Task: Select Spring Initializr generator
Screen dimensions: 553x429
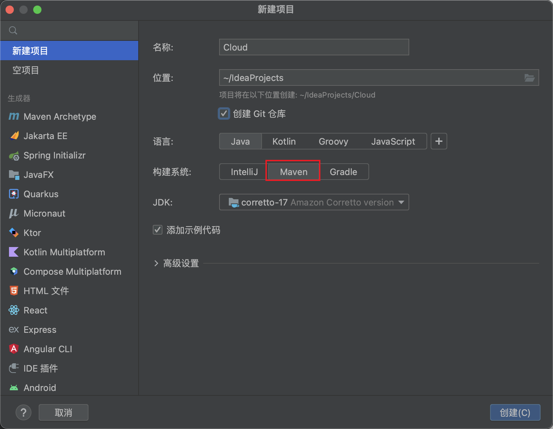Action: [x=69, y=155]
